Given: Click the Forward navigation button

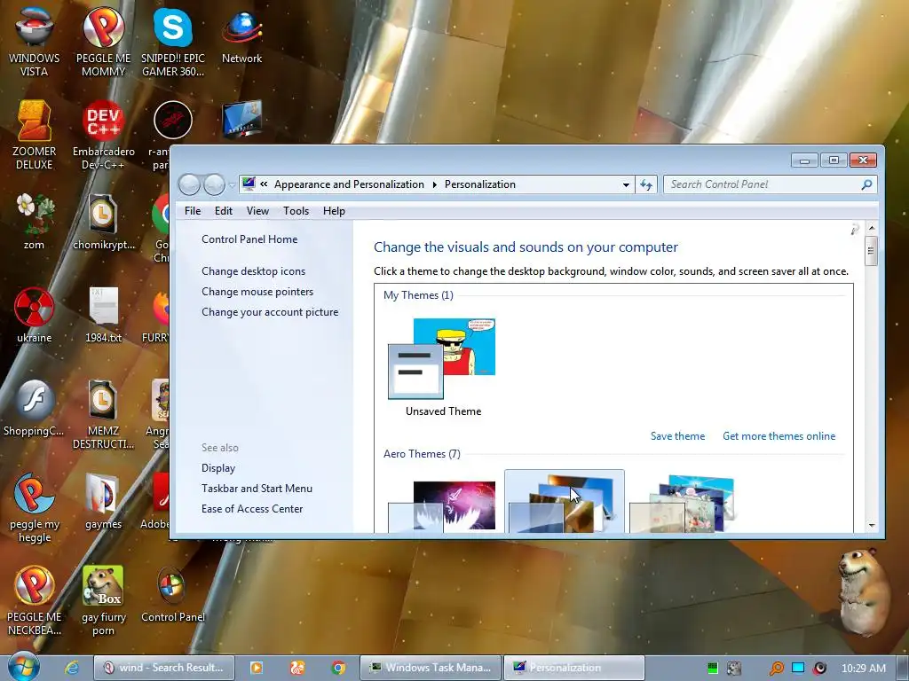Looking at the screenshot, I should pyautogui.click(x=214, y=184).
